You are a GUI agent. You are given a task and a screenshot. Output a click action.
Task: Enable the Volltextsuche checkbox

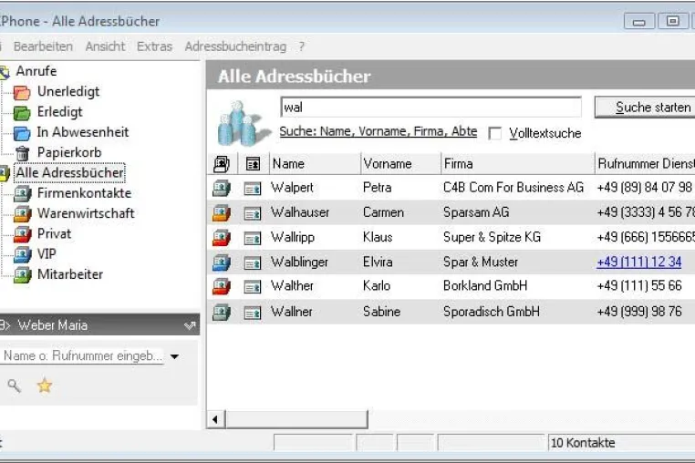(x=494, y=133)
